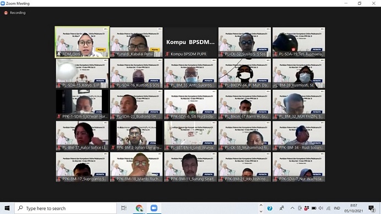
Task: Open the network connection tray icon
Action: (328, 208)
